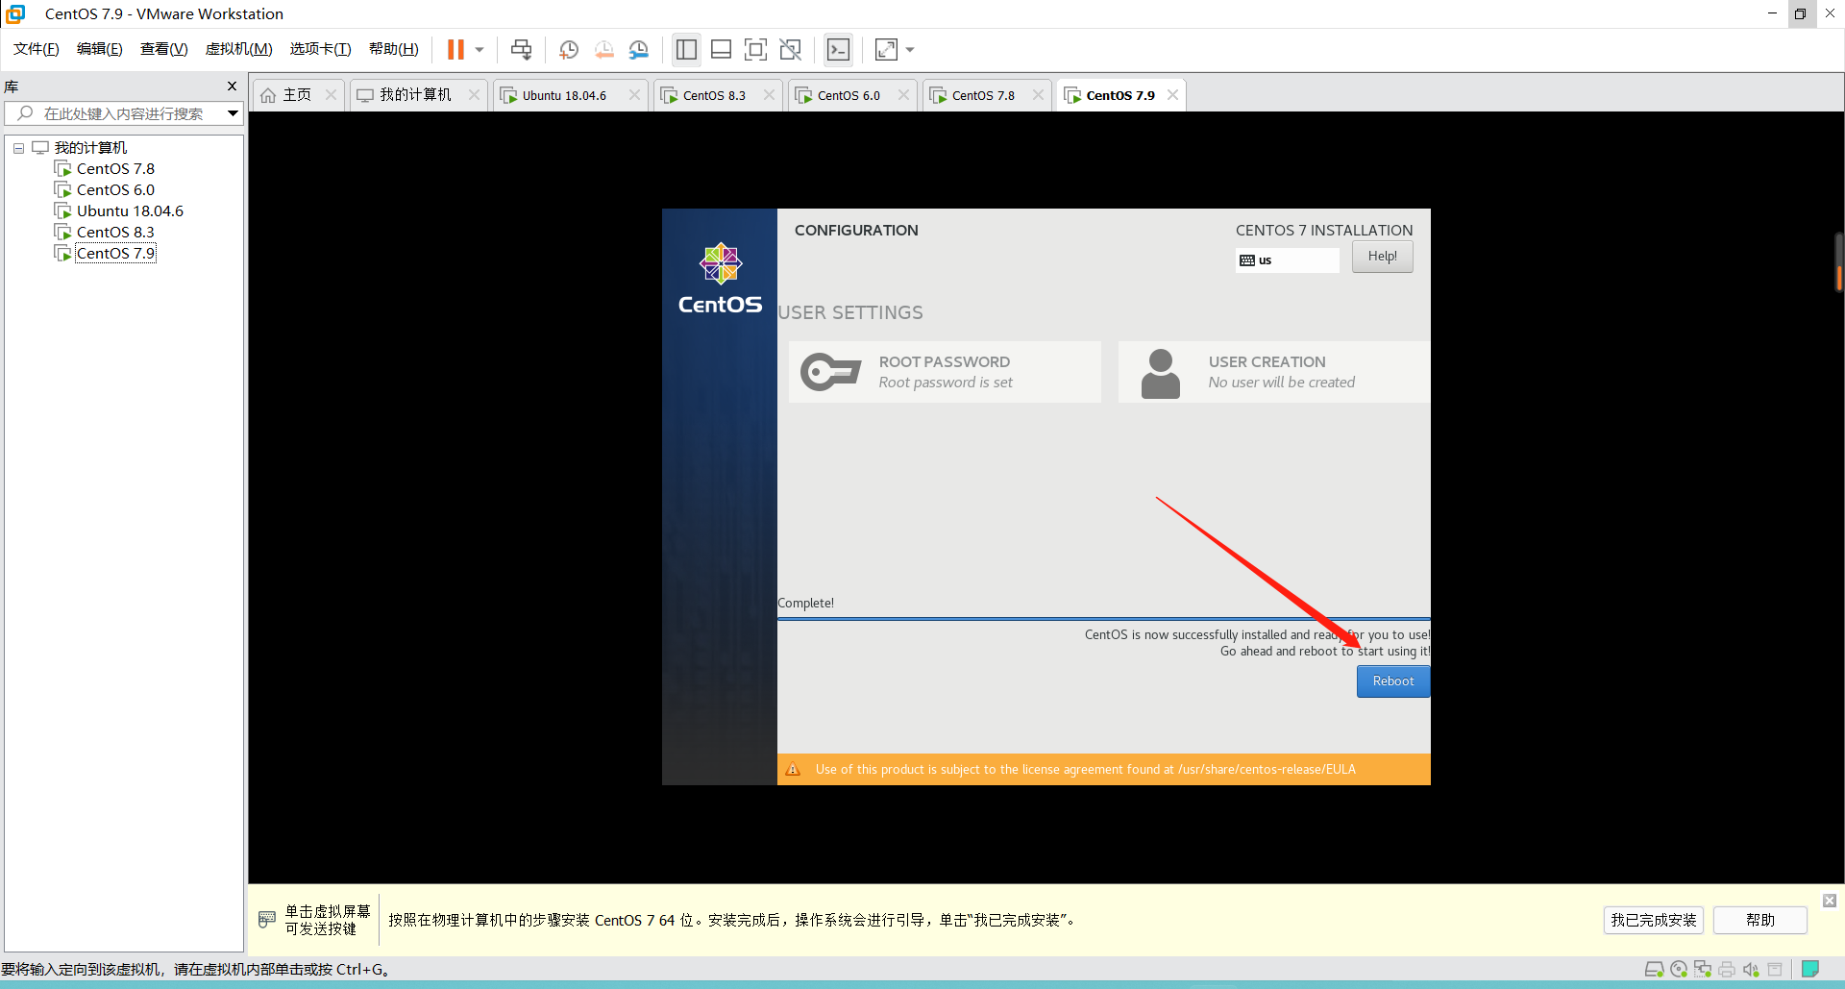
Task: Click the Send Ctrl+Alt+Del toolbar icon
Action: 521,49
